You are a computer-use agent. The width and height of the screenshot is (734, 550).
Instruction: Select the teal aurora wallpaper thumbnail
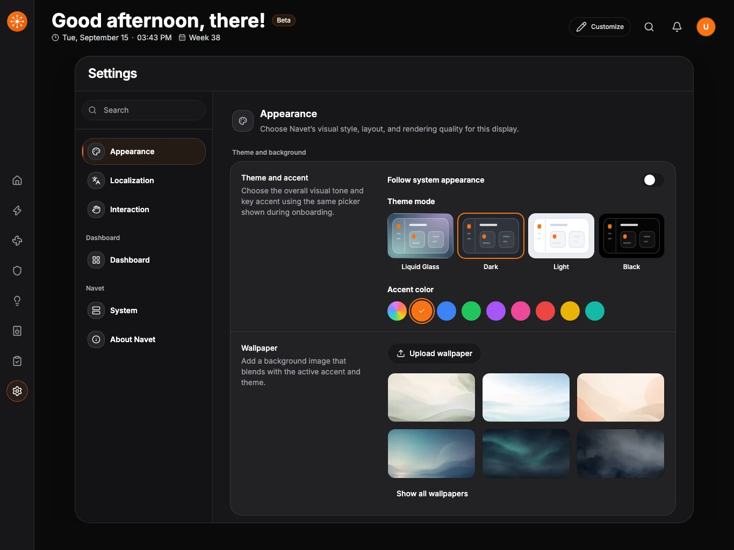[x=526, y=453]
